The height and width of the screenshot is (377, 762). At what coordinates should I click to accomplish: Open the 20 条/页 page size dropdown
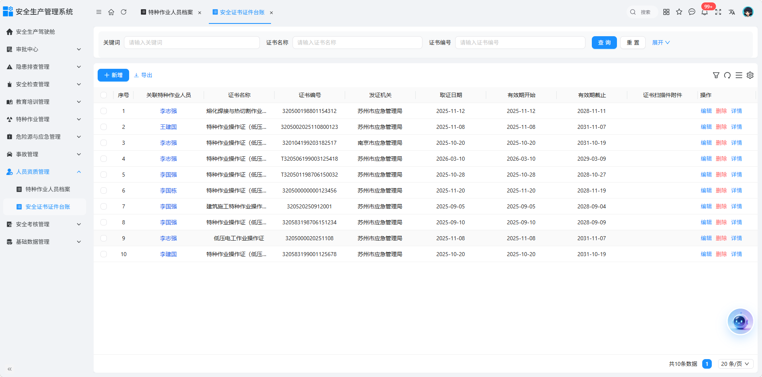pos(735,364)
